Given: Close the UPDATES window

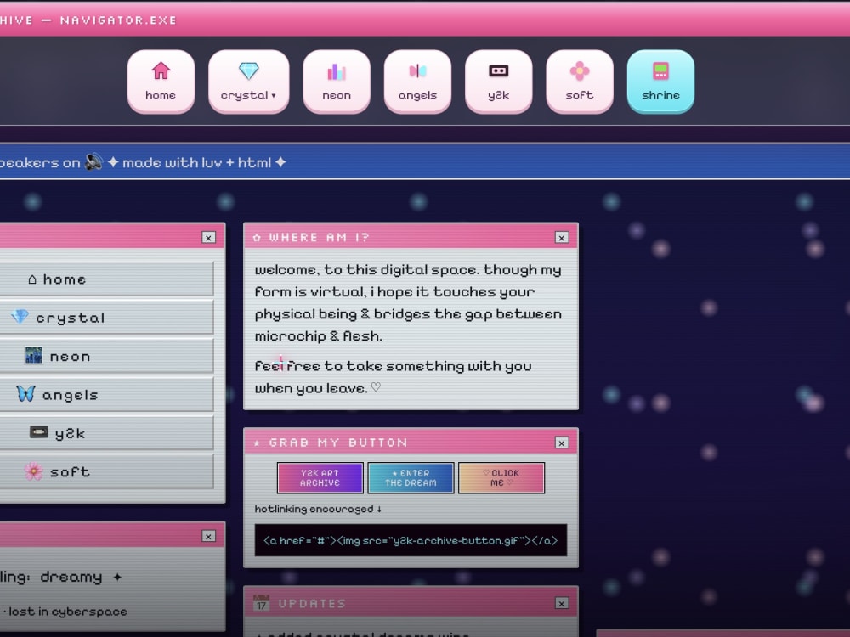Looking at the screenshot, I should tap(562, 603).
